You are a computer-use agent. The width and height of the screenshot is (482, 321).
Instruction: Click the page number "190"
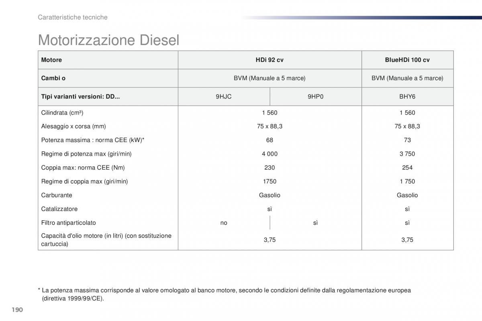[x=18, y=310]
